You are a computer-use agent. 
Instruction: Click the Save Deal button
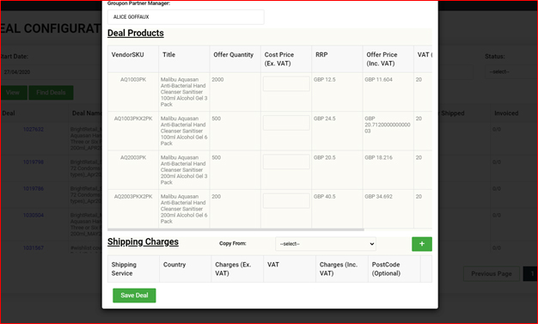(x=134, y=296)
